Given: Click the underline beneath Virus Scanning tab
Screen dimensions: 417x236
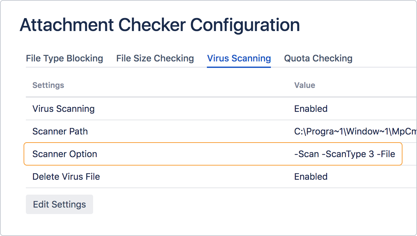Looking at the screenshot, I should (239, 67).
